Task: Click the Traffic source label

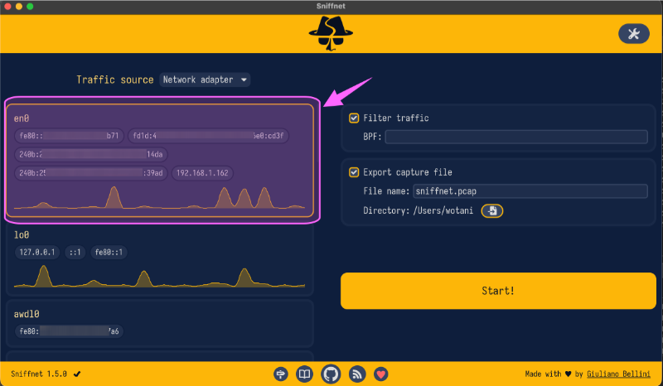Action: click(x=115, y=80)
